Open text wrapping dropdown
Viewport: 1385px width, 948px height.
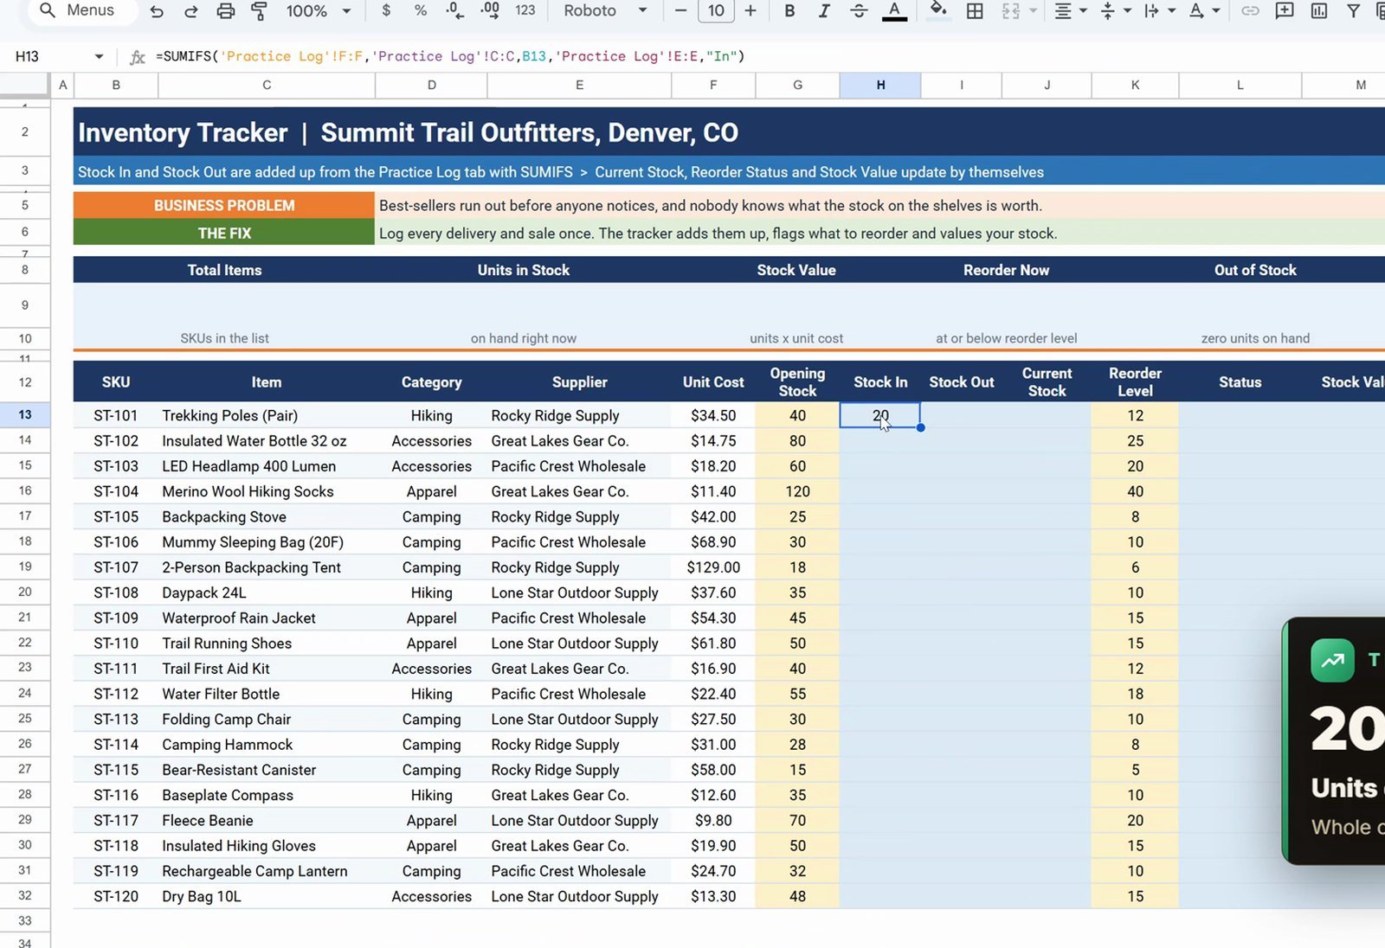1159,10
